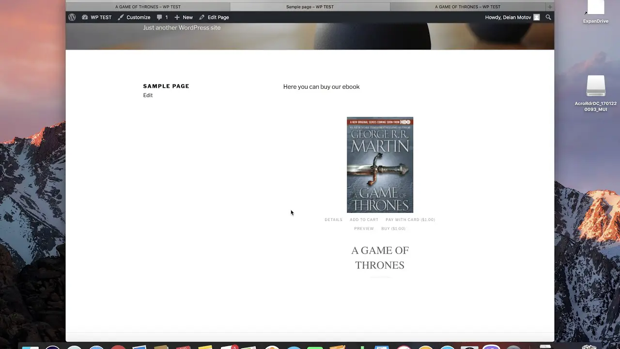The width and height of the screenshot is (620, 349).
Task: Open a new browser tab with plus
Action: [549, 7]
